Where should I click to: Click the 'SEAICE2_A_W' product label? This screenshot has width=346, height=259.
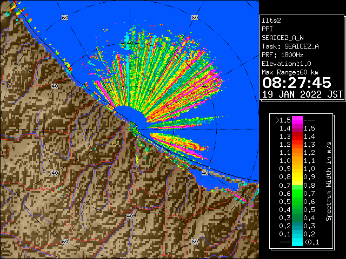click(283, 38)
